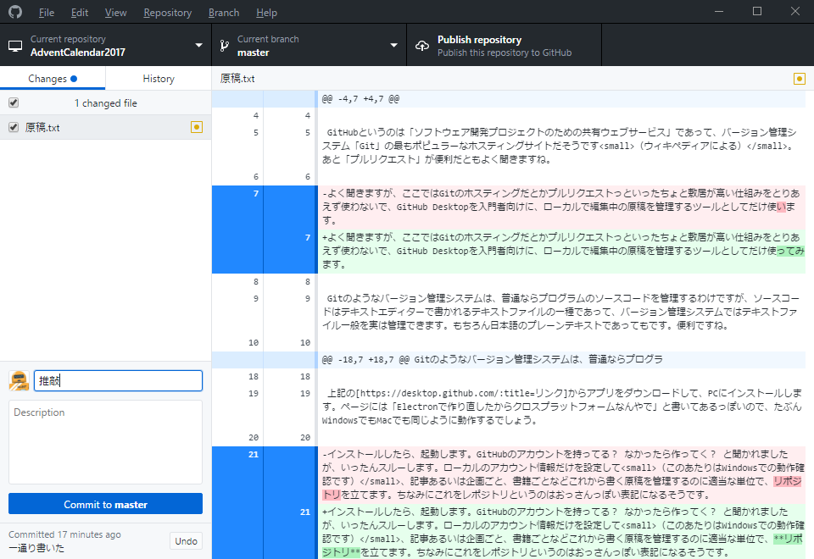Click the context line starting 'Gitのようなバージョン管理'
Screen dimensions: 814x559
[x=560, y=312]
